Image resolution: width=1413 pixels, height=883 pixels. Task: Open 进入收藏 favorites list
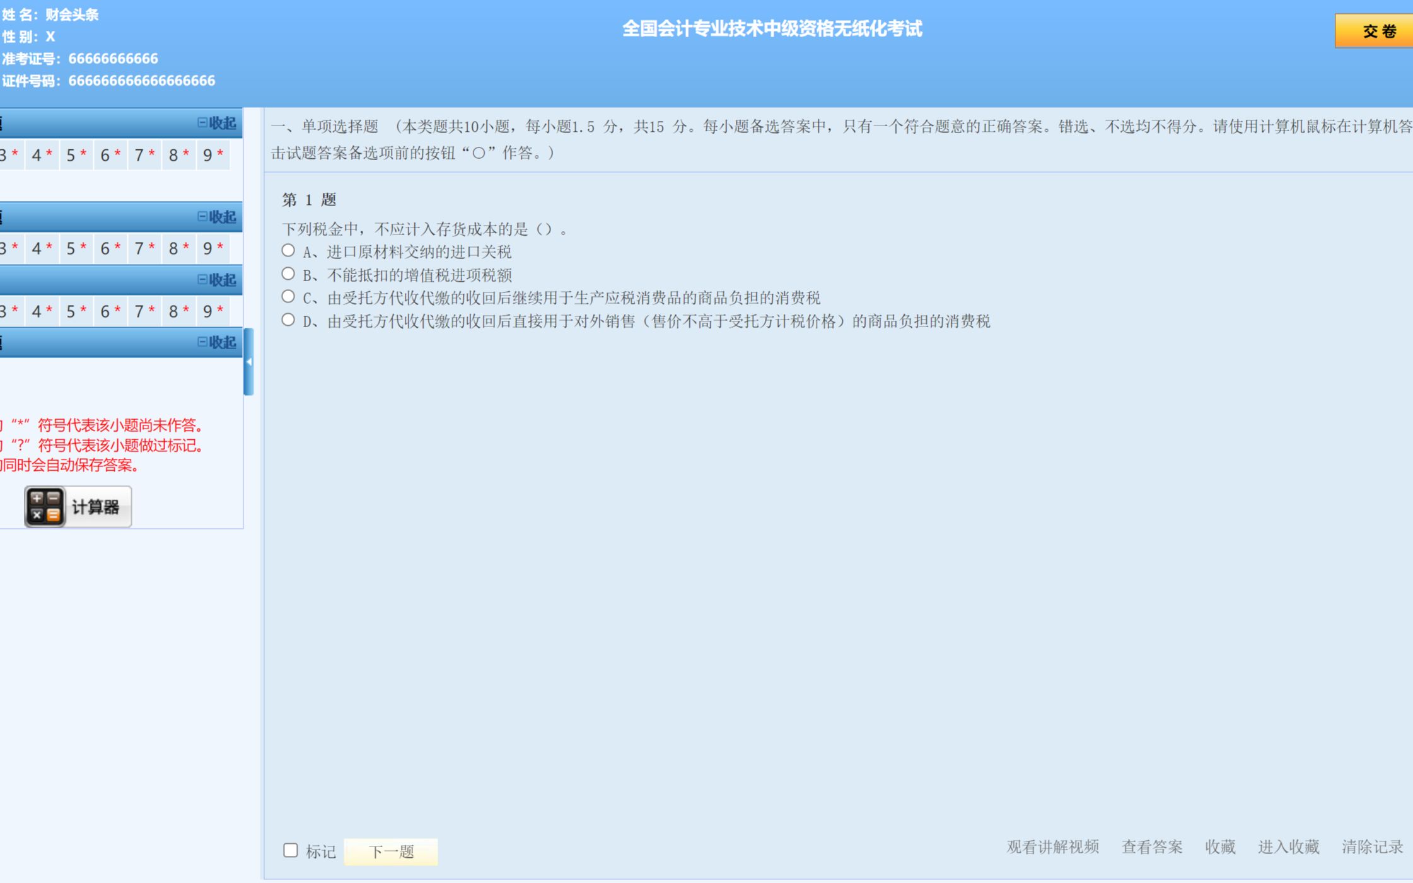tap(1288, 846)
